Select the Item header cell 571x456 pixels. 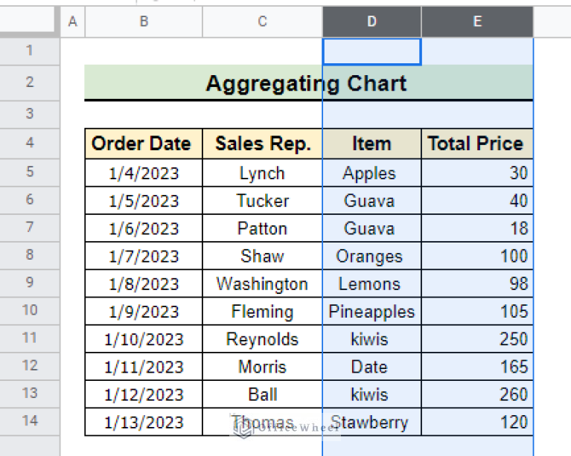coord(371,144)
